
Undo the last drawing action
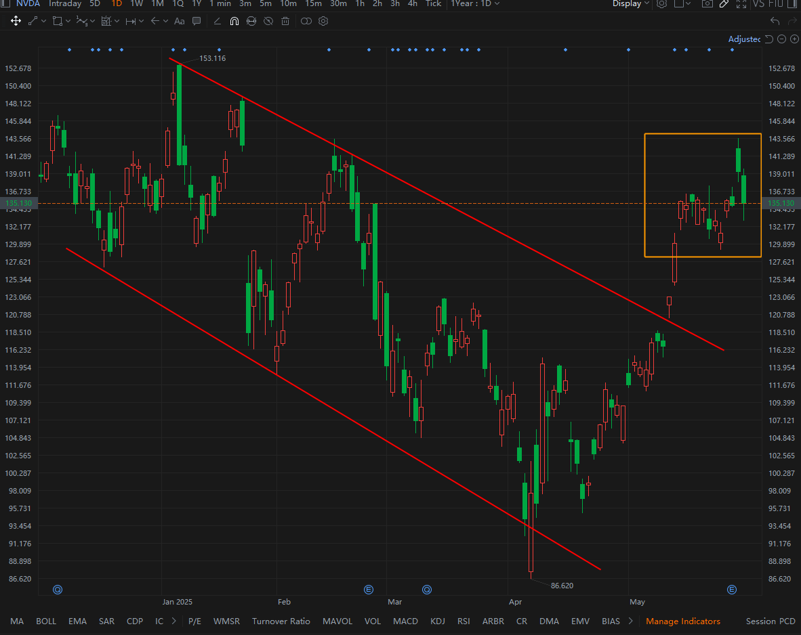775,21
